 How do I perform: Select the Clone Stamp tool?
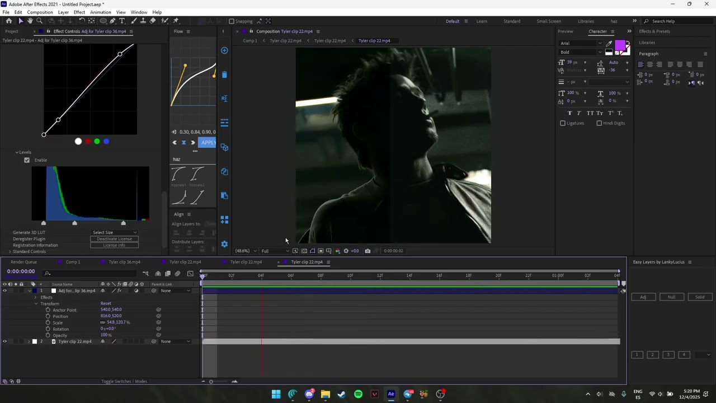point(143,21)
